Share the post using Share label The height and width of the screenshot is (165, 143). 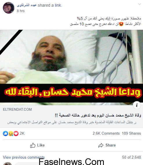point(111,145)
